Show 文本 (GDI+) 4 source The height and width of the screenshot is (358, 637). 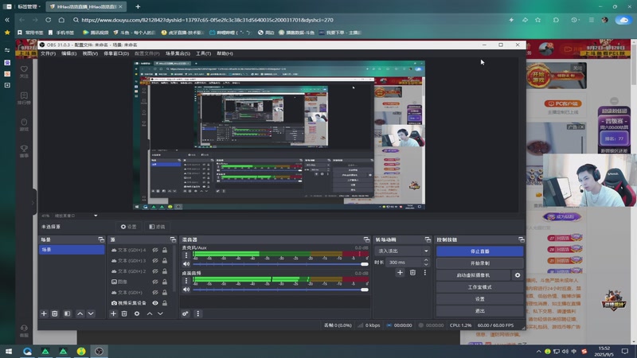tap(155, 250)
